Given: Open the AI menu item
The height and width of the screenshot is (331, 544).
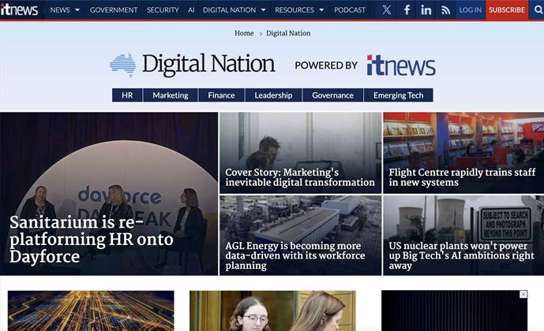Looking at the screenshot, I should click(x=191, y=10).
